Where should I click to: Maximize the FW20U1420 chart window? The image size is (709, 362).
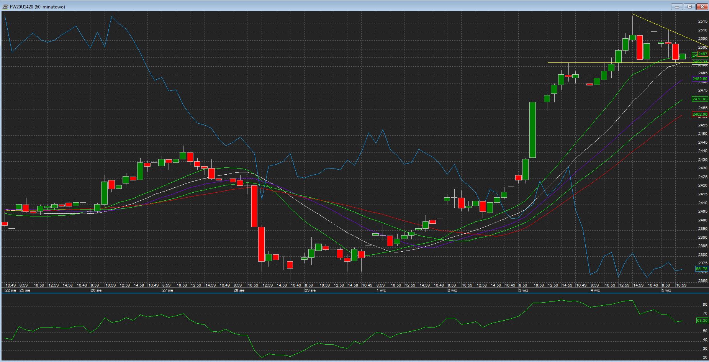690,7
